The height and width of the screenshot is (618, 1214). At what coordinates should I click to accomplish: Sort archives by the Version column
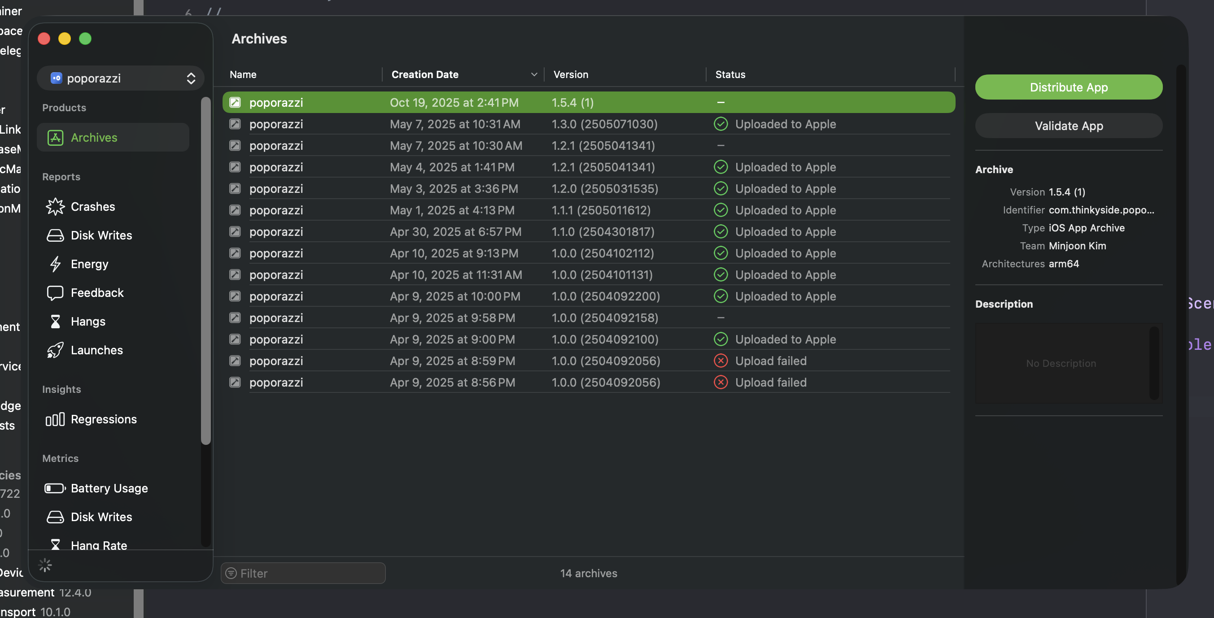[x=570, y=74]
